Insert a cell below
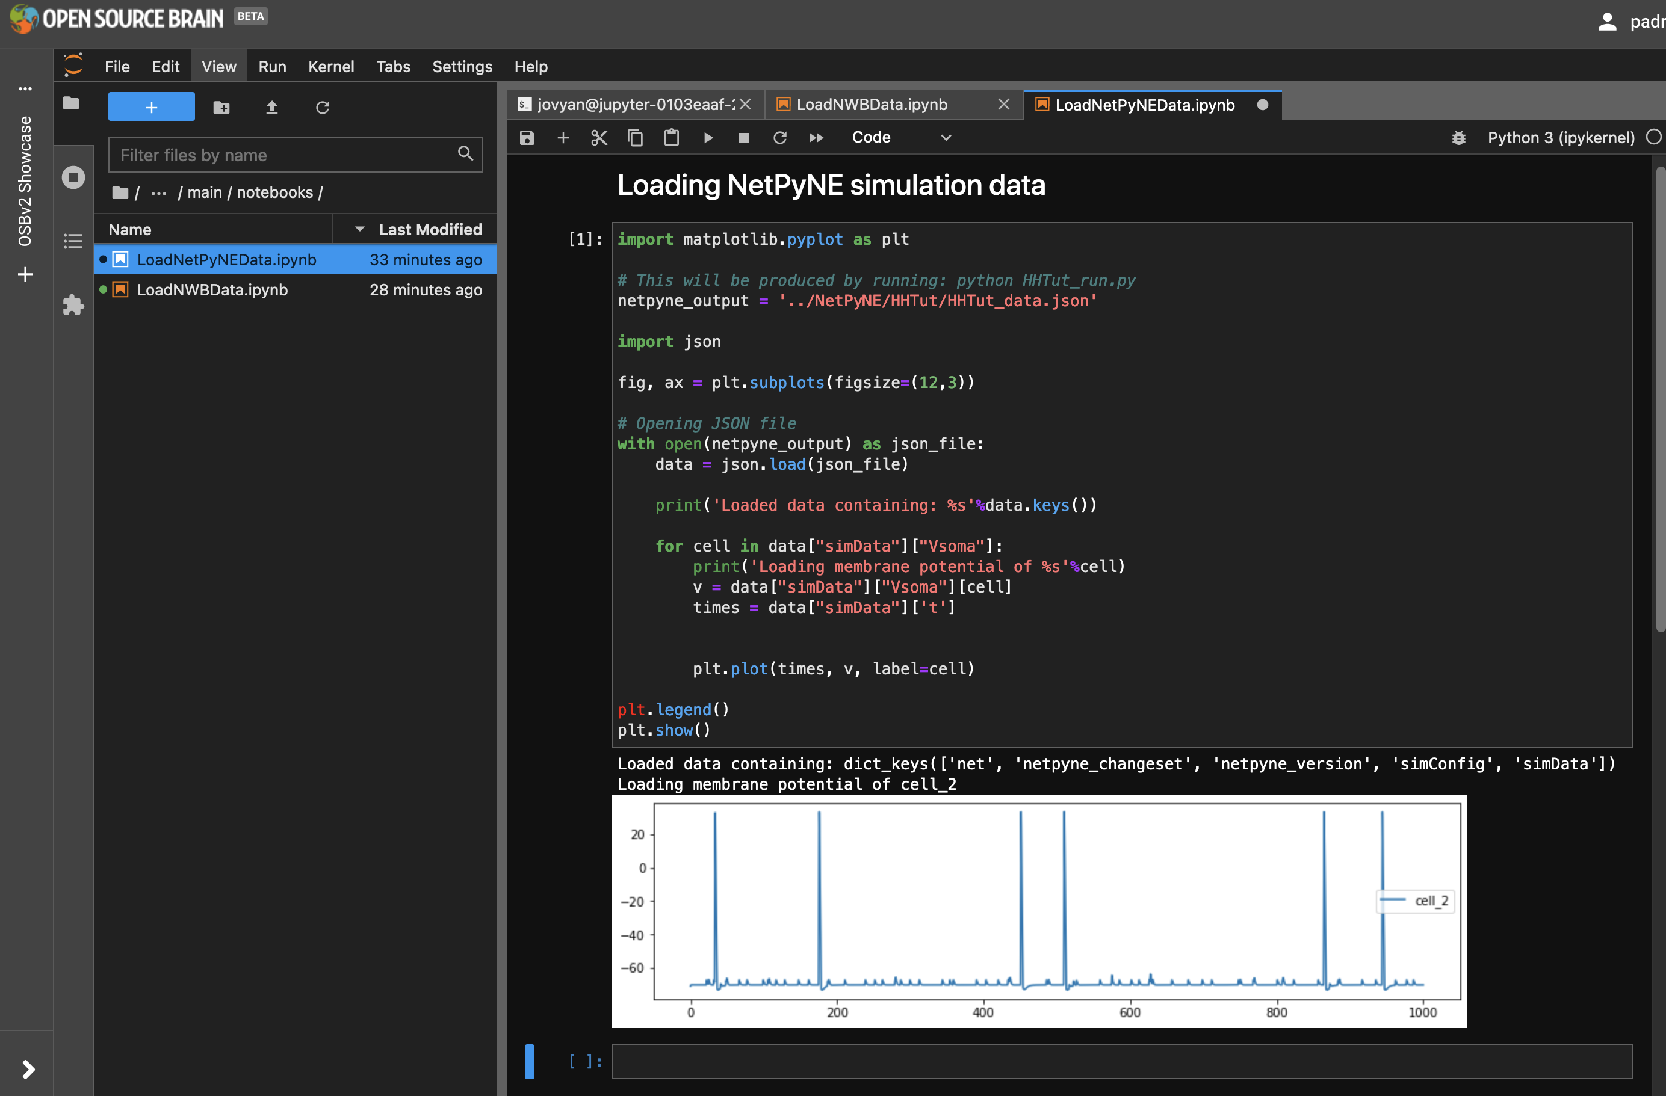The image size is (1666, 1096). coord(563,138)
